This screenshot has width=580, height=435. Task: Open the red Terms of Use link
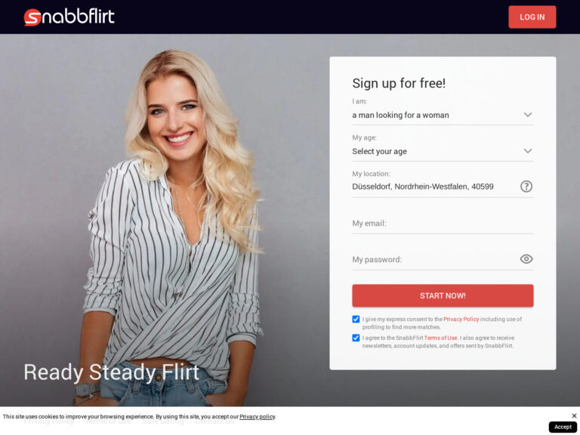(440, 338)
